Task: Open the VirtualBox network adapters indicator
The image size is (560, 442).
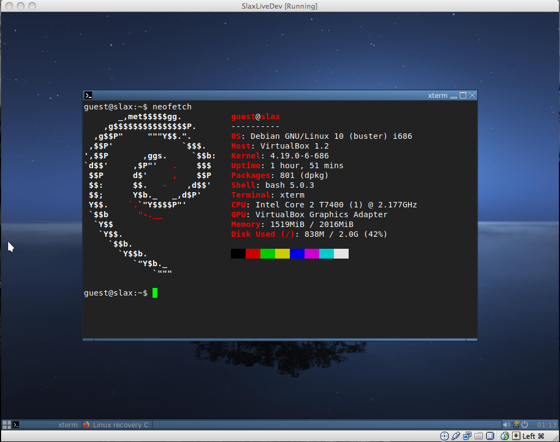Action: (x=467, y=436)
